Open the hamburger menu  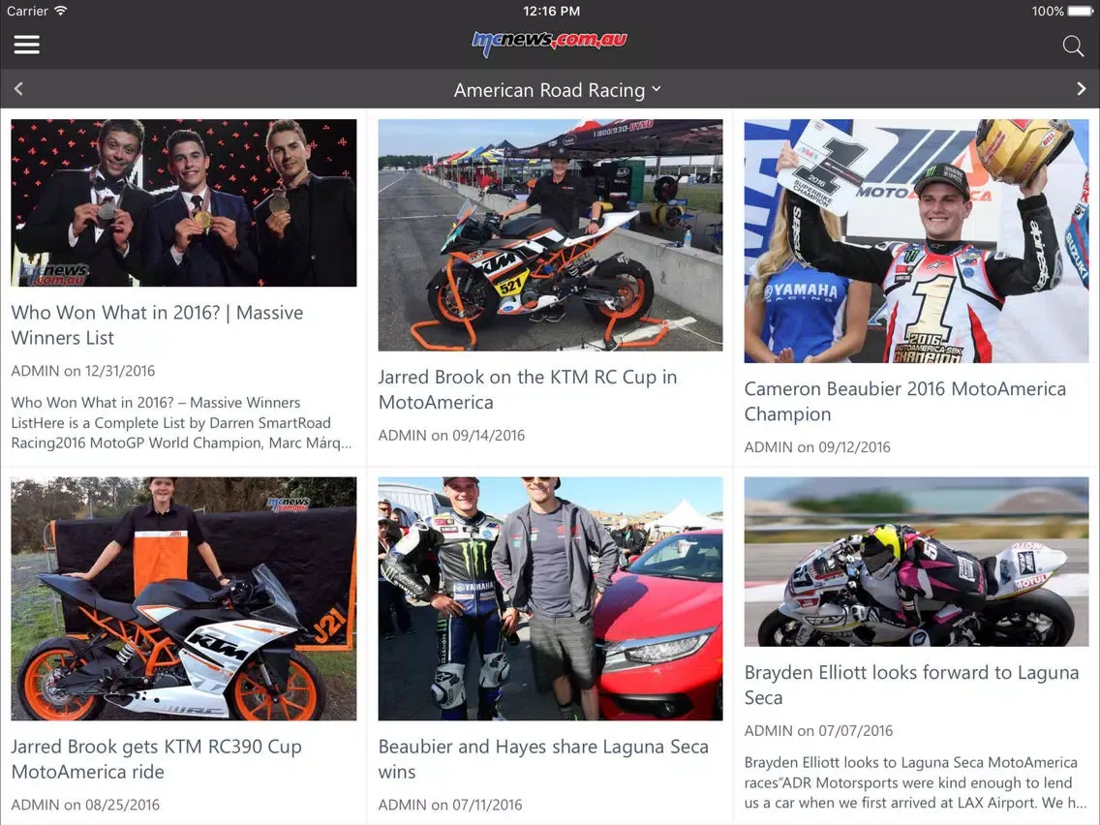coord(27,45)
